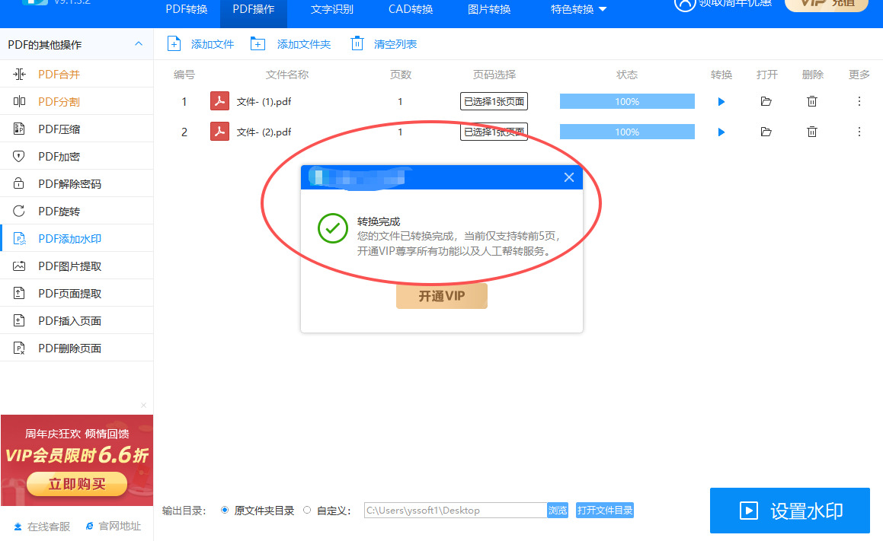Viewport: 883px width, 541px height.
Task: Open the 官网地址 link
Action: point(114,527)
